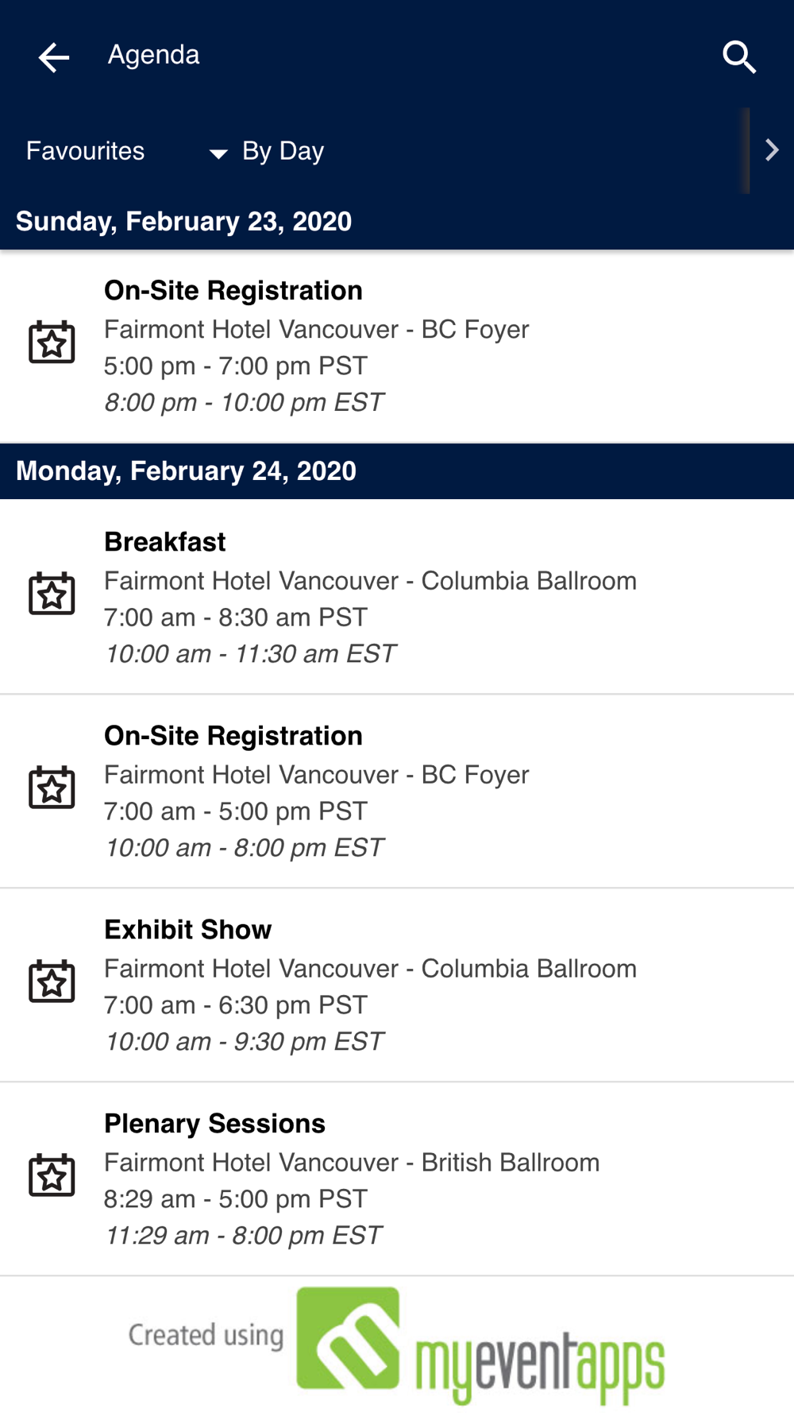
Task: Open search with the magnifier icon
Action: pos(739,57)
